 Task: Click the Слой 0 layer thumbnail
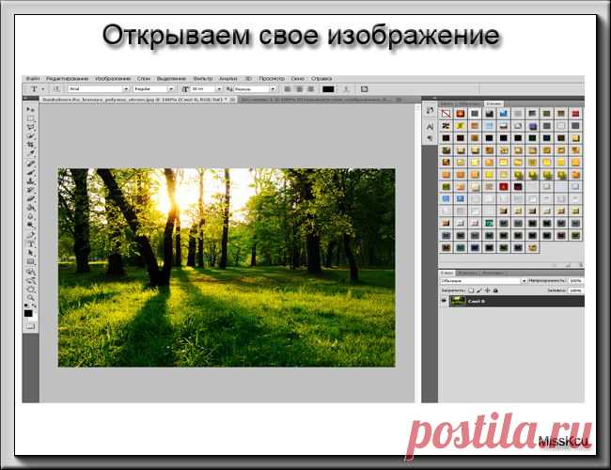point(458,301)
